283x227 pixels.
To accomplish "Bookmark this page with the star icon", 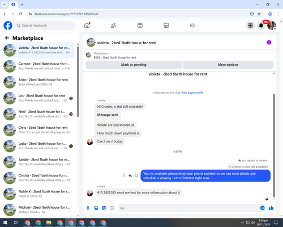I will [x=259, y=14].
